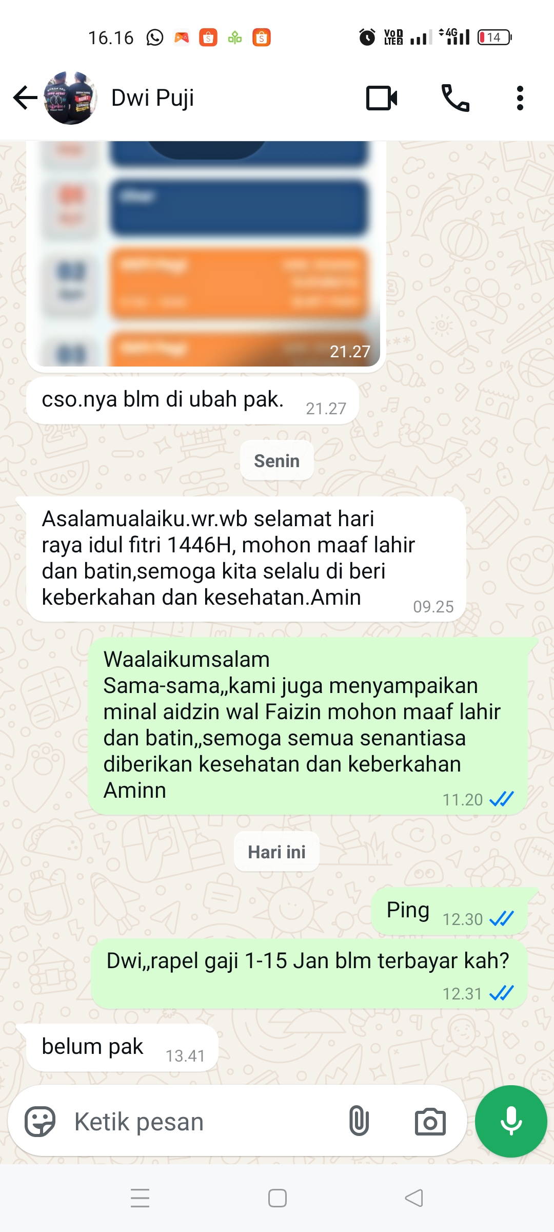Open Dwi Puji's profile picture
Screen dimensions: 554x1232
point(70,98)
